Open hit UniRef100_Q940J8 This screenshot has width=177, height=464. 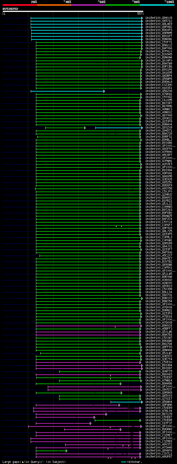point(159,18)
